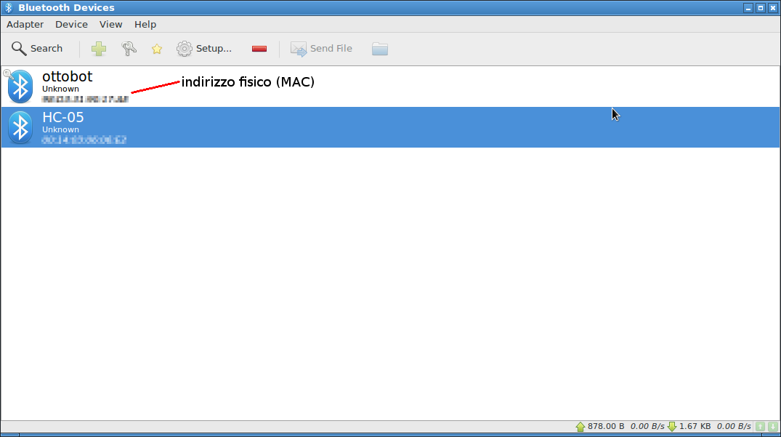Screen dimensions: 781x437
Task: Open the View menu
Action: point(110,25)
